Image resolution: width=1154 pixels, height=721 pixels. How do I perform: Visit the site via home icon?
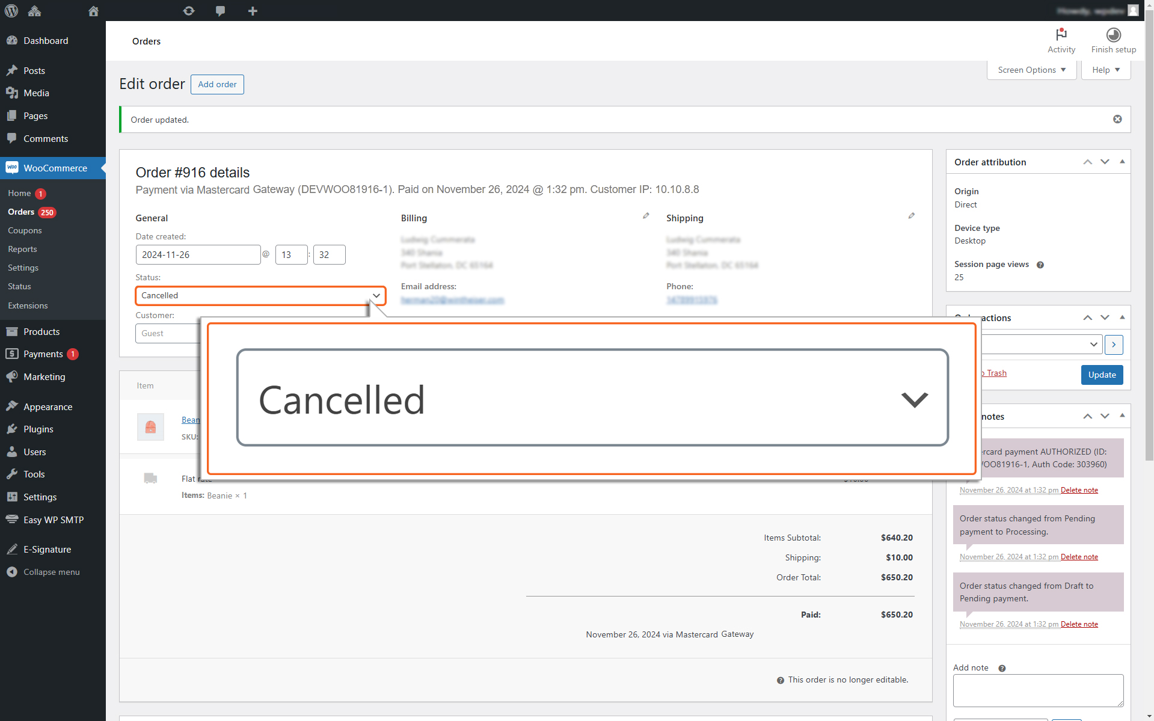[93, 11]
